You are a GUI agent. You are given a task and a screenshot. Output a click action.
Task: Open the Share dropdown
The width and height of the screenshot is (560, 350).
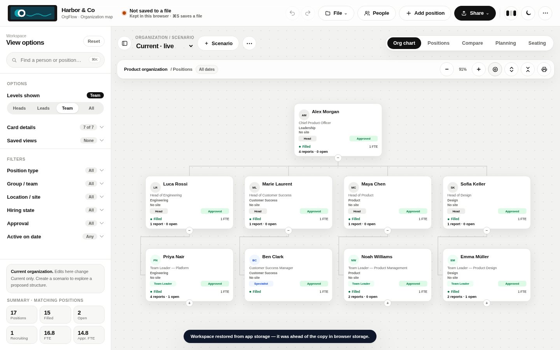pos(475,13)
